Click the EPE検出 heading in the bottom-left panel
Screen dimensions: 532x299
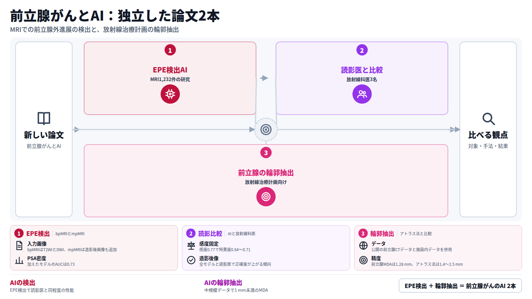(38, 234)
